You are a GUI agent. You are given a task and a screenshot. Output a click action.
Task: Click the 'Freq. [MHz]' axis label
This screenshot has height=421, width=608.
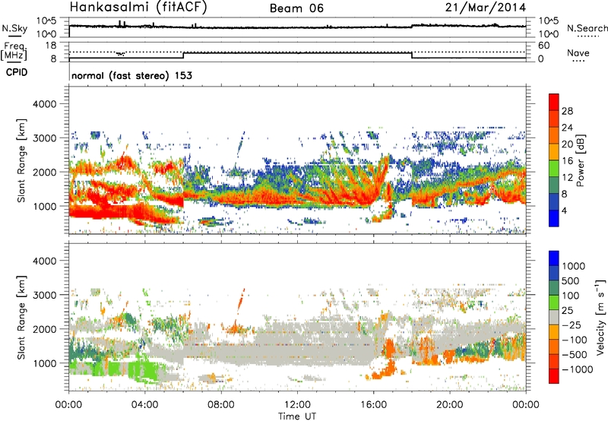tap(14, 52)
